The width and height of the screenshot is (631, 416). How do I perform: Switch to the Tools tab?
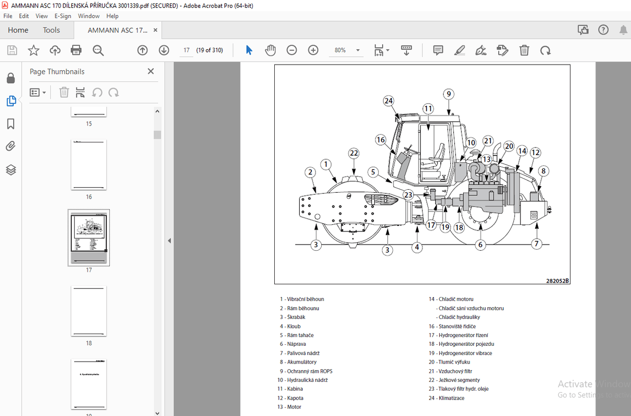(x=51, y=30)
